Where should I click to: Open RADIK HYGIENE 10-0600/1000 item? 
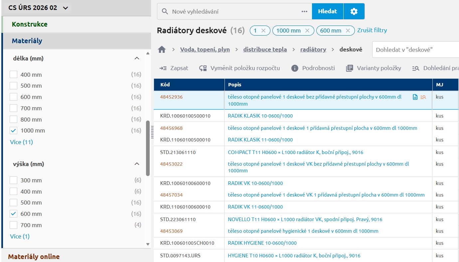262,243
